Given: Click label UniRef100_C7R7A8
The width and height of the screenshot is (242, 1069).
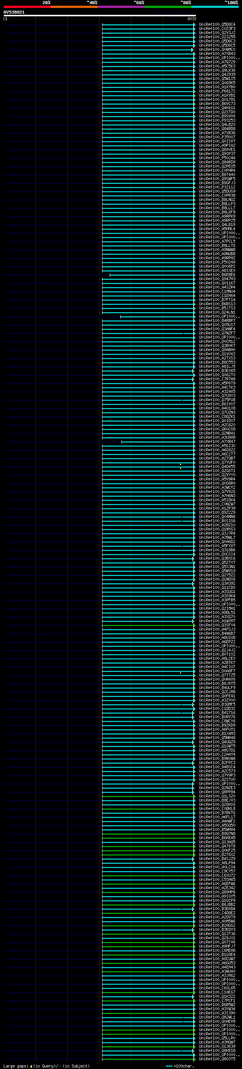Looking at the screenshot, I should coord(217,379).
